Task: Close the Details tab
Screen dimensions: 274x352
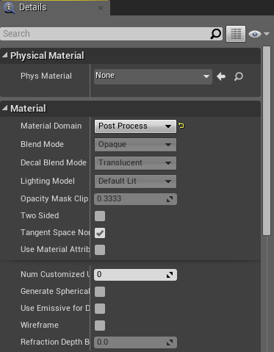Action: click(x=101, y=8)
